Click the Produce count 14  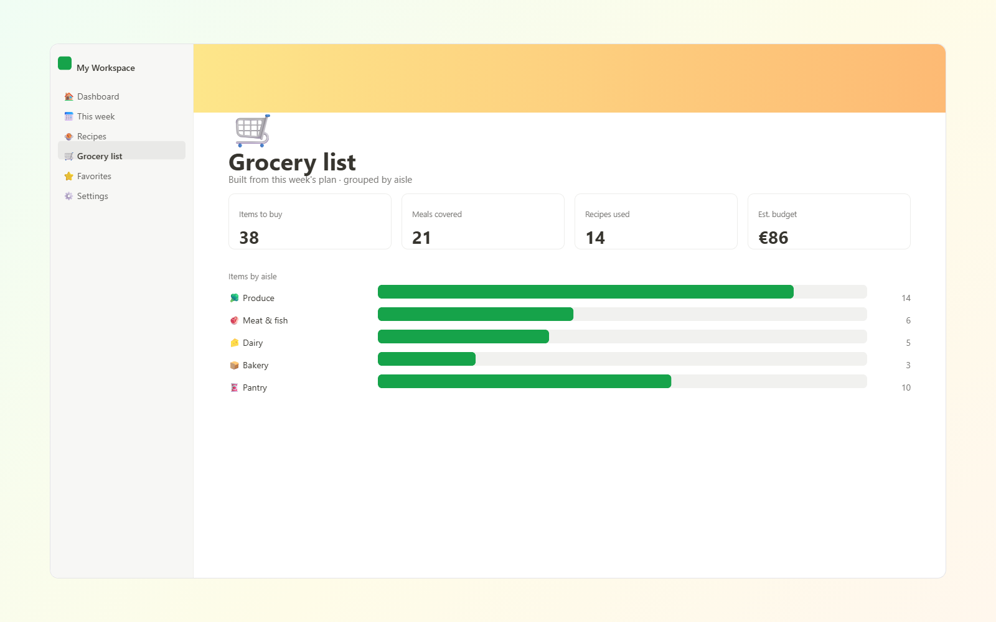pyautogui.click(x=906, y=298)
